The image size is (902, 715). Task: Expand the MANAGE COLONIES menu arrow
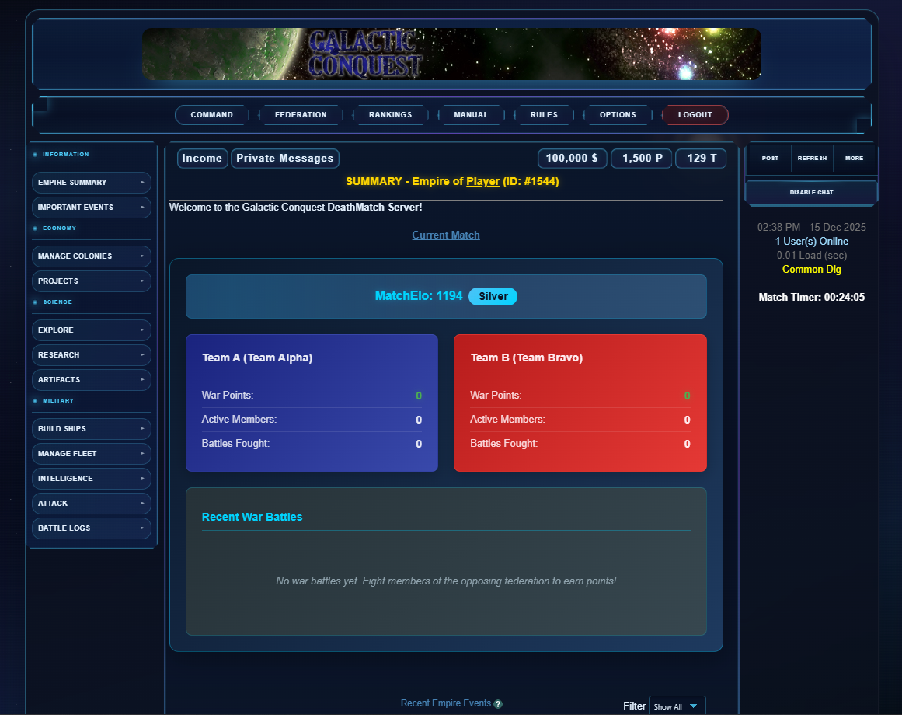143,256
